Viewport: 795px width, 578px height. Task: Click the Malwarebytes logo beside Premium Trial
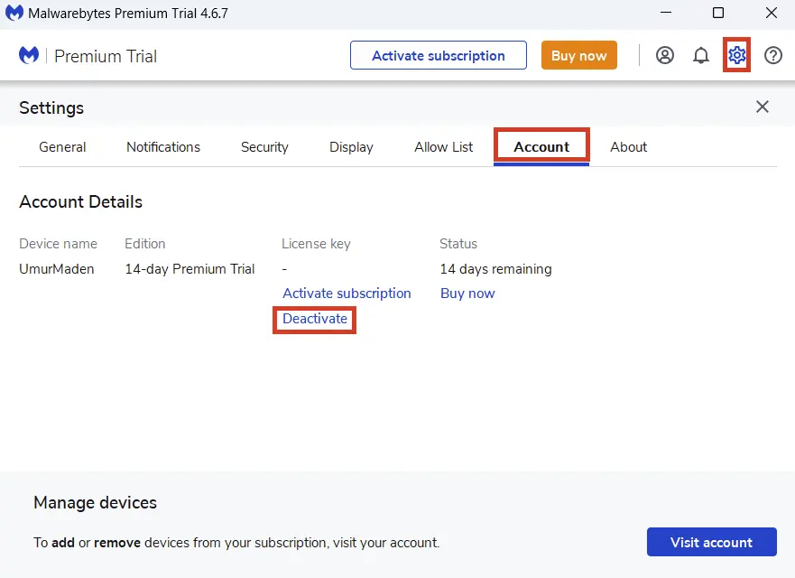click(29, 55)
